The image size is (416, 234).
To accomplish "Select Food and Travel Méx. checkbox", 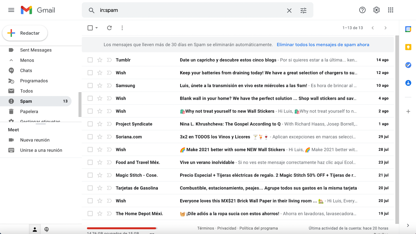I will 90,162.
